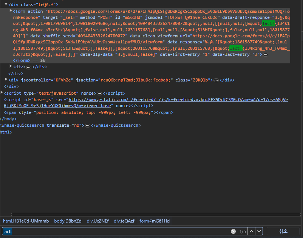Open ellipsis inside whale-quicksearch element
303x238 pixels.
(88, 126)
